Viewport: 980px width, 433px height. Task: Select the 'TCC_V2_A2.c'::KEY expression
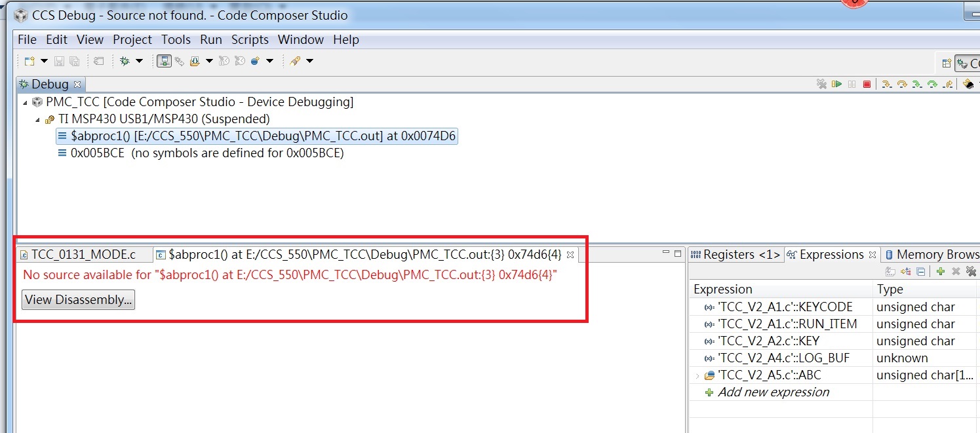[x=768, y=341]
